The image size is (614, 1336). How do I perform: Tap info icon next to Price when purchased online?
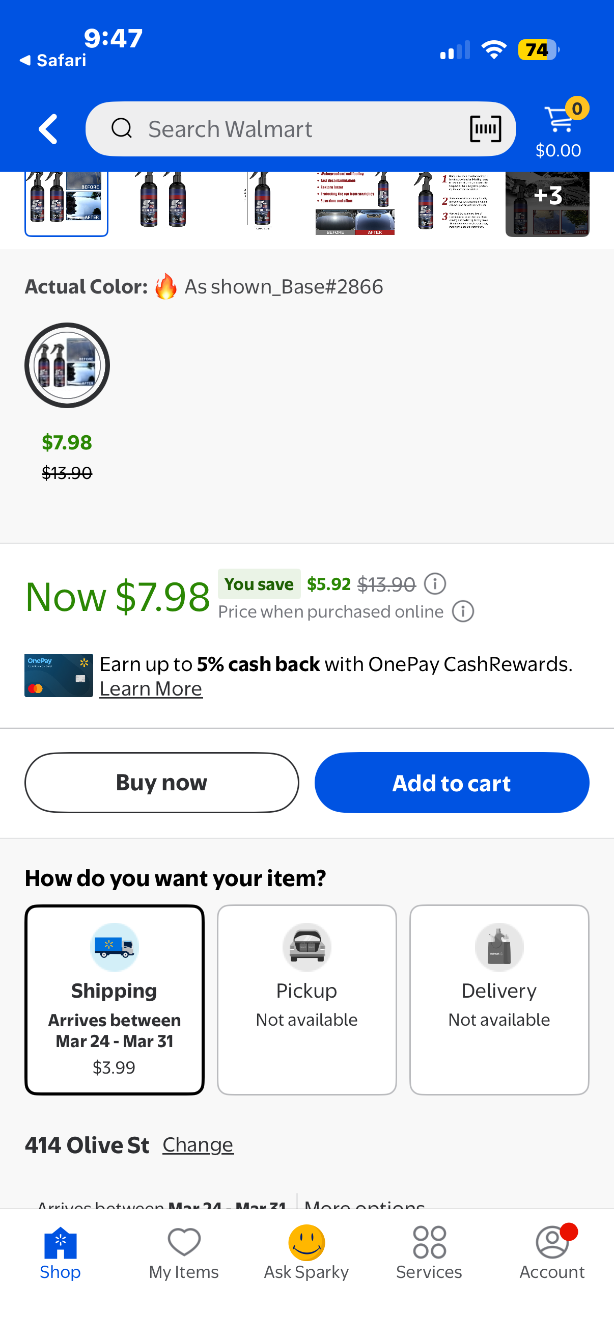[463, 611]
